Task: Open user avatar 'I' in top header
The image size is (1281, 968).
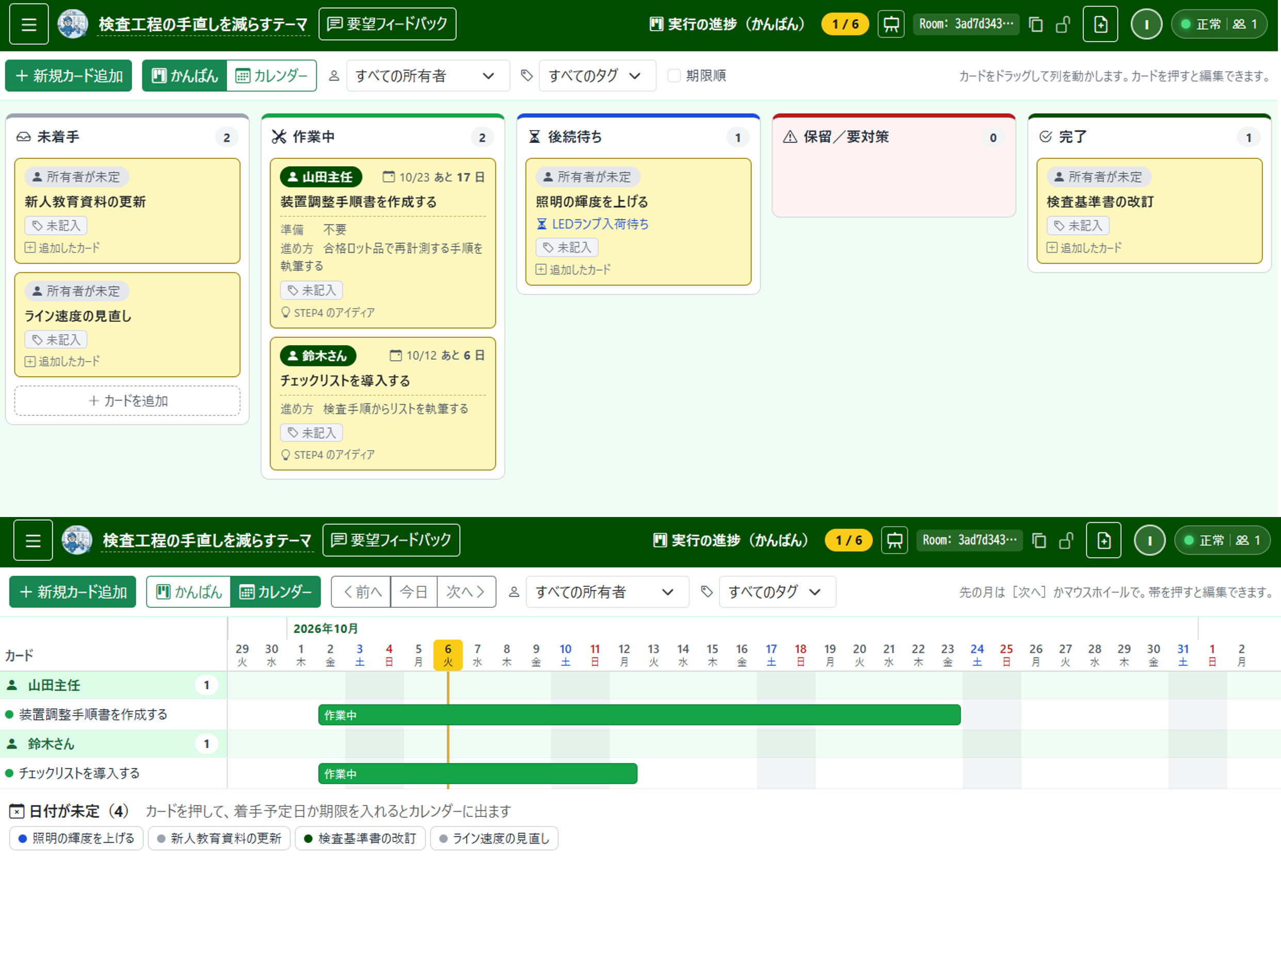Action: [1146, 24]
